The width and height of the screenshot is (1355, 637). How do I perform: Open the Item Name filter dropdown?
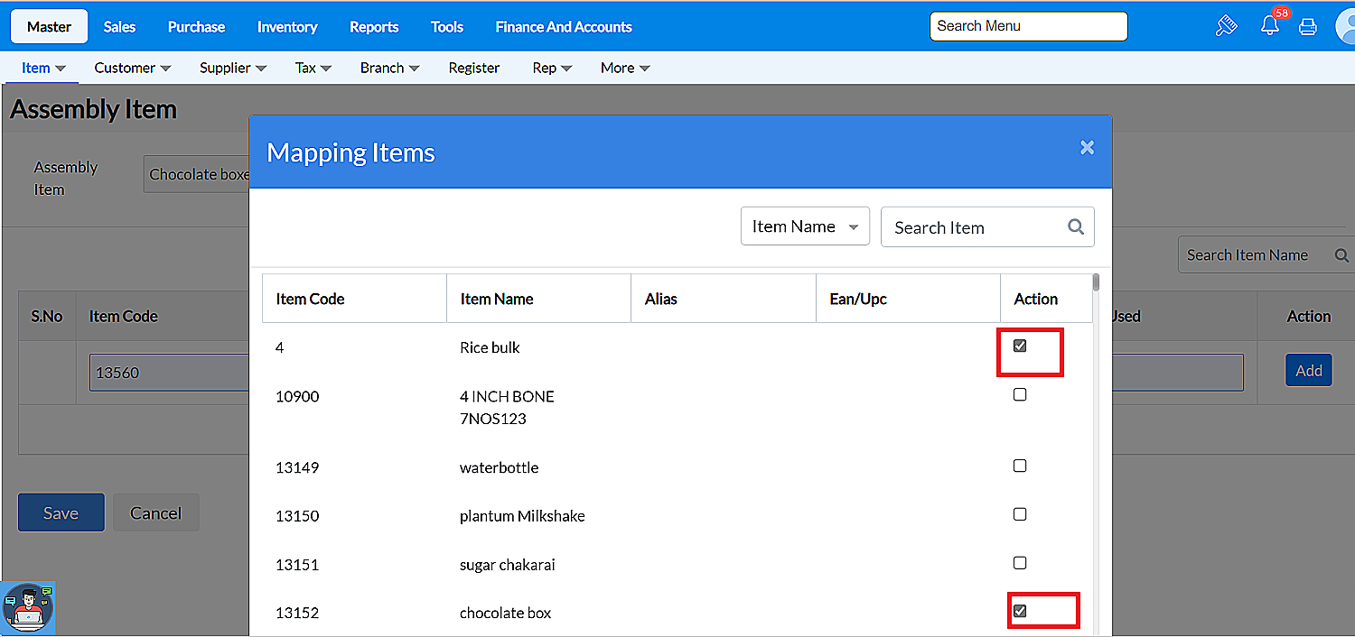[805, 226]
